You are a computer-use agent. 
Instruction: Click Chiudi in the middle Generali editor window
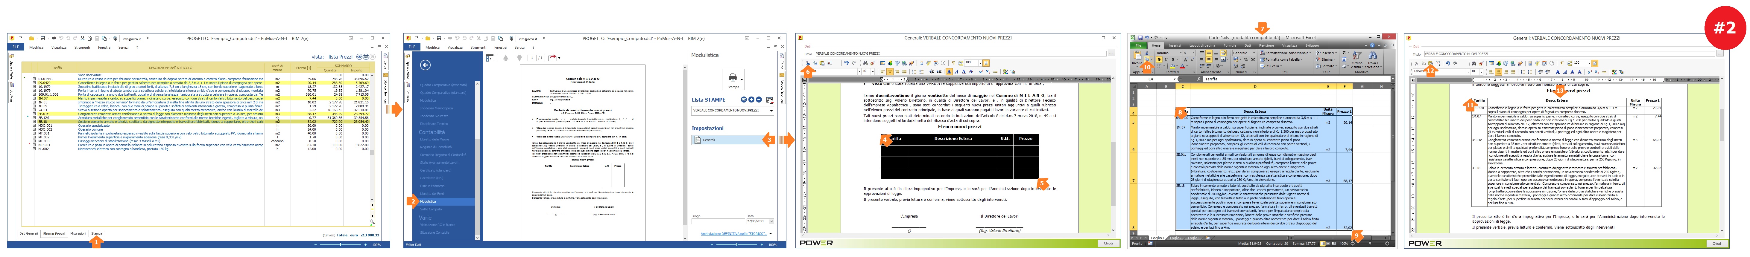(1109, 244)
